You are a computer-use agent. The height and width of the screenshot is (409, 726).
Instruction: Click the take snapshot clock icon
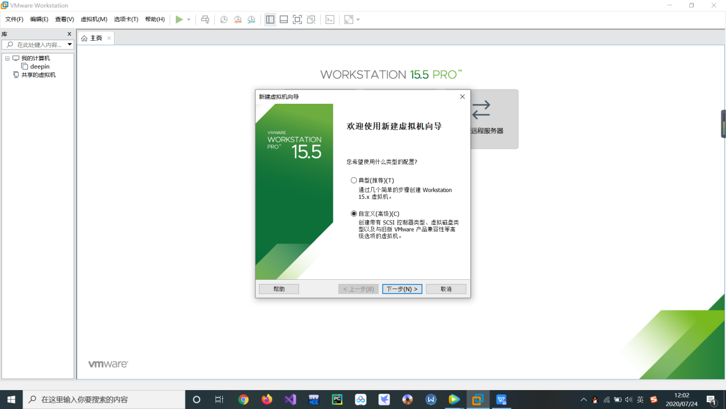[224, 20]
